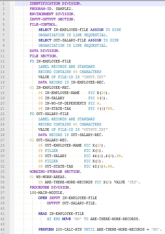Click 'READ IN-EMPLOYEE-FILE' statement
Screen dimensions: 165x234
pos(61,214)
